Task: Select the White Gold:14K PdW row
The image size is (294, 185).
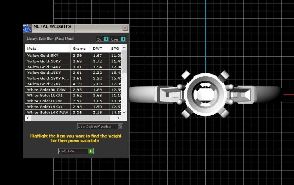Action: pyautogui.click(x=73, y=112)
